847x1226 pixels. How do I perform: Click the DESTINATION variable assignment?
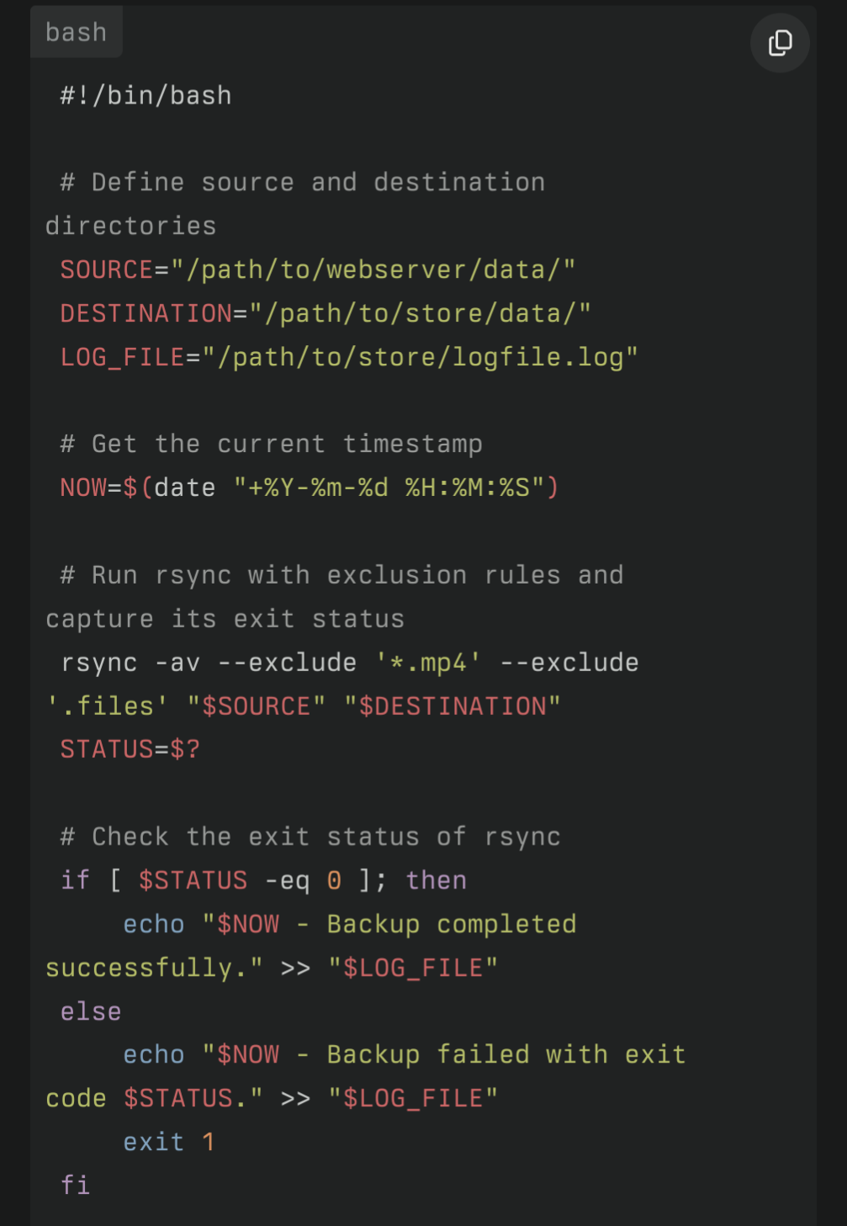(x=326, y=313)
